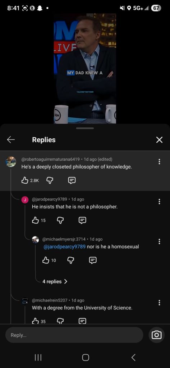Like michaelmyersjr.3714's comment with 10 likes

tap(46, 260)
